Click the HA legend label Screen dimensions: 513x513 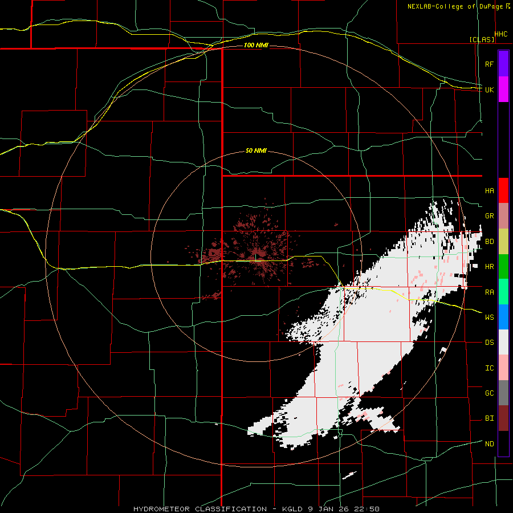(x=489, y=190)
